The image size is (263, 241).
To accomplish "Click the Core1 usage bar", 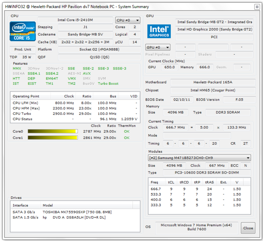I will (x=53, y=138).
